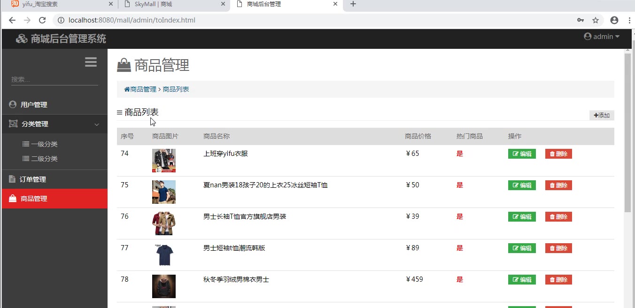This screenshot has height=308, width=635.
Task: Edit product 77 男士短袖t恤潮流韩版
Action: click(x=522, y=248)
